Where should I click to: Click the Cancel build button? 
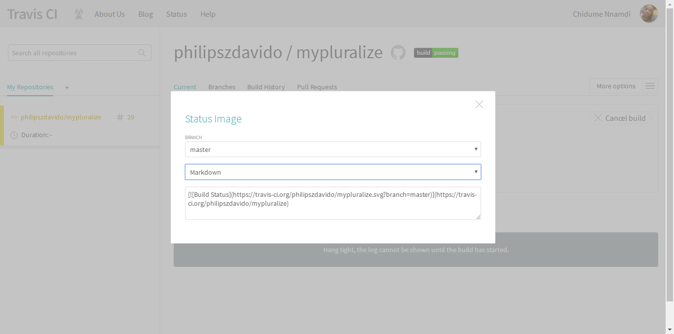(620, 118)
